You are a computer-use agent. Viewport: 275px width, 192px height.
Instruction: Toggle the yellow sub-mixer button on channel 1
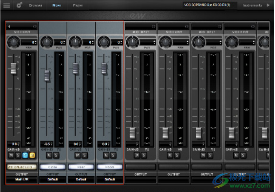point(32,155)
